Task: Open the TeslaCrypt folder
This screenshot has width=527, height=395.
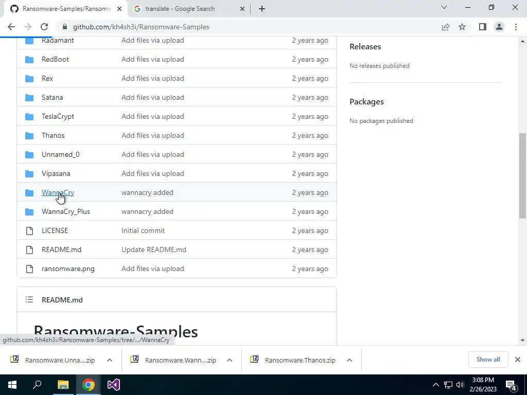Action: coord(58,116)
